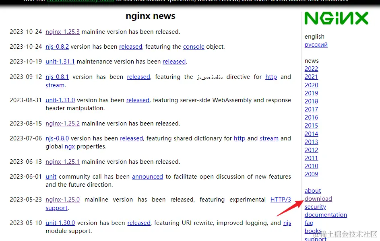Click 'released' link in unit-1.30.0 row
The height and width of the screenshot is (241, 380).
[x=139, y=223]
